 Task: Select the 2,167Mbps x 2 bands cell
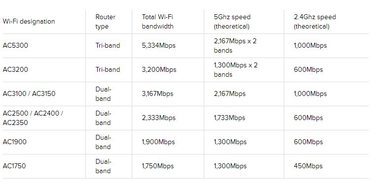tap(235, 46)
